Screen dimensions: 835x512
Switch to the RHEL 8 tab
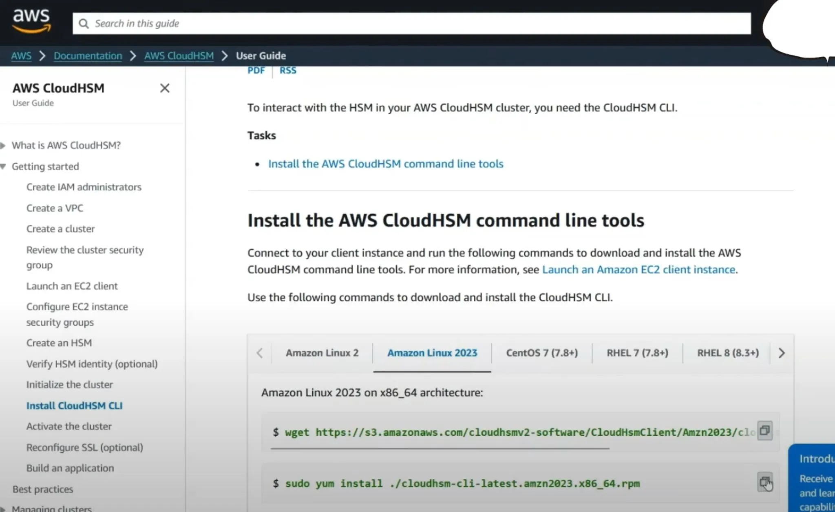[727, 352]
